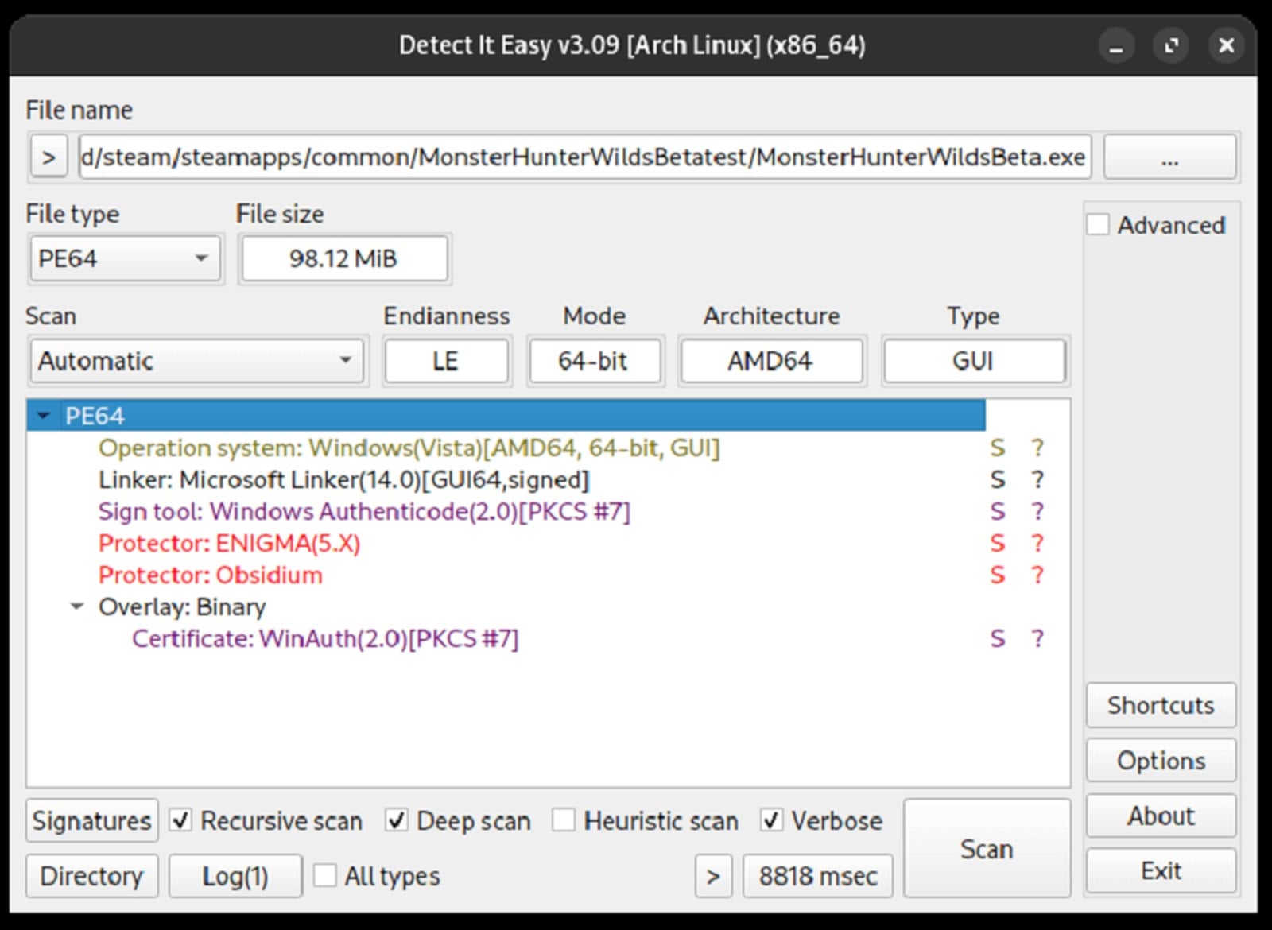Viewport: 1272px width, 930px height.
Task: Disable the Recursive scan checkbox
Action: coord(181,820)
